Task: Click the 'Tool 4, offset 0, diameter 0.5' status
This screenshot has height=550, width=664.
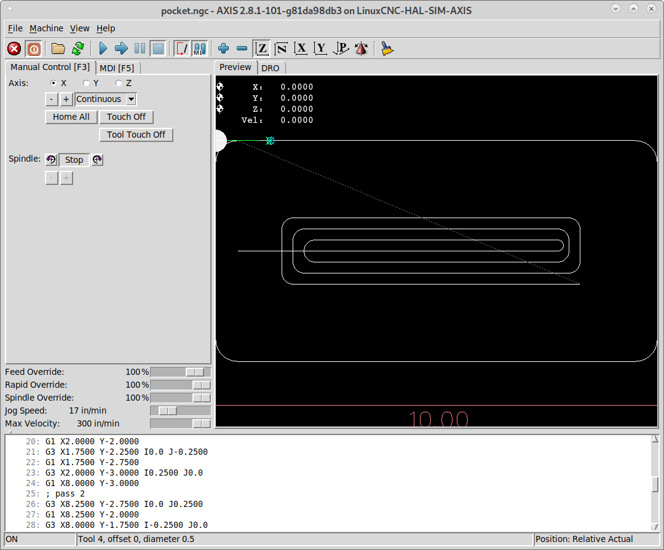Action: coord(136,539)
